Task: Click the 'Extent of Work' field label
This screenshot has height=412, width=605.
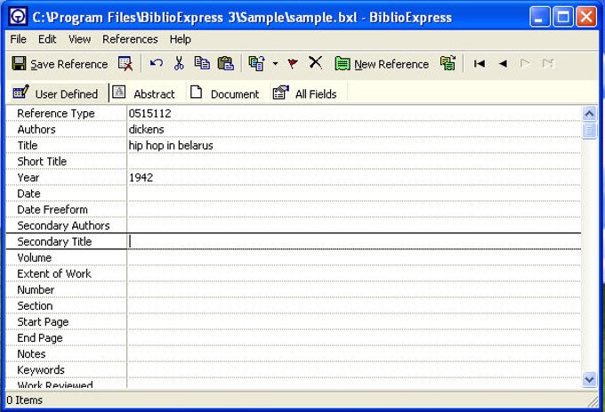Action: tap(54, 273)
